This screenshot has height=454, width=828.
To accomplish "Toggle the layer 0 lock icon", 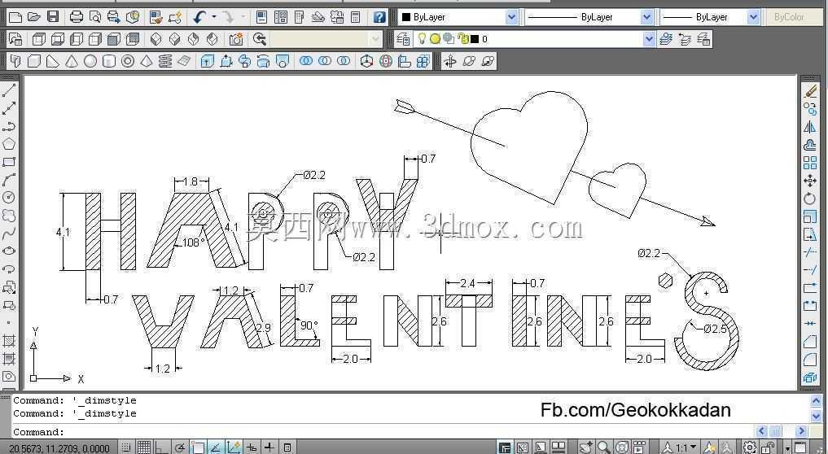I will [463, 39].
